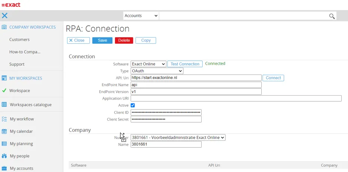The image size is (348, 172).
Task: Click the Software column header
Action: 78,165
